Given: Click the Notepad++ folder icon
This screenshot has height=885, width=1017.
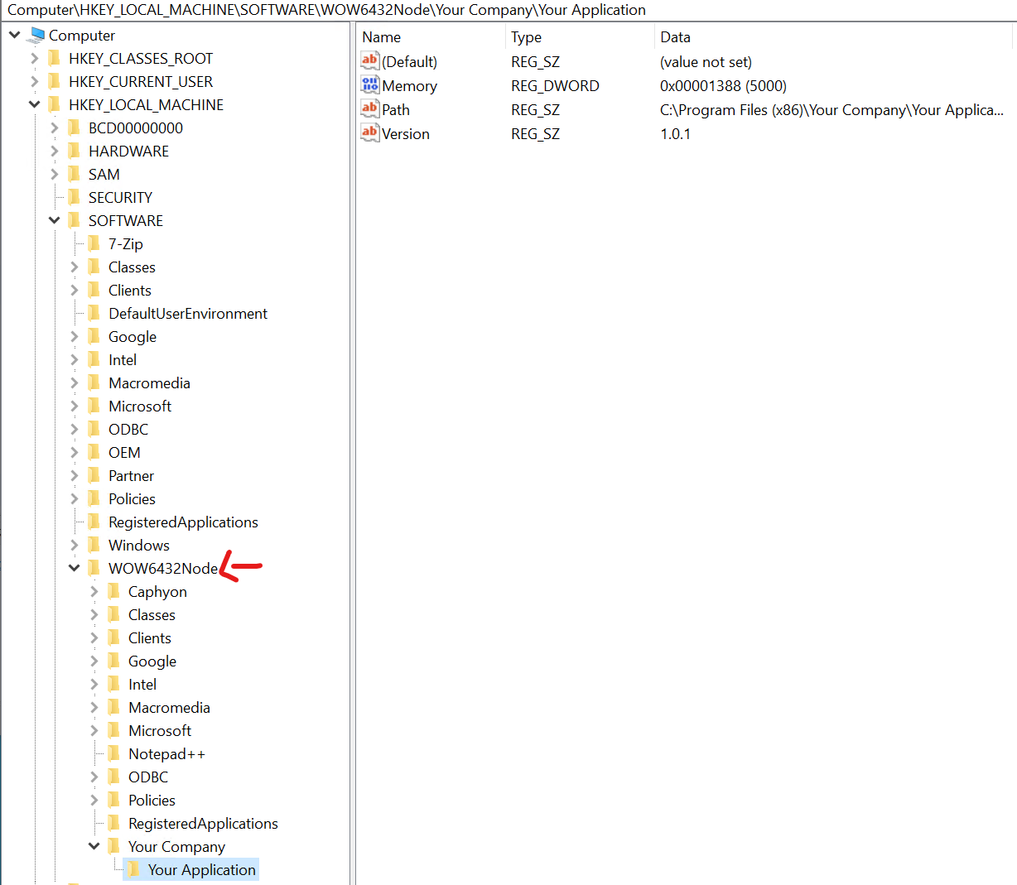Looking at the screenshot, I should click(x=113, y=754).
